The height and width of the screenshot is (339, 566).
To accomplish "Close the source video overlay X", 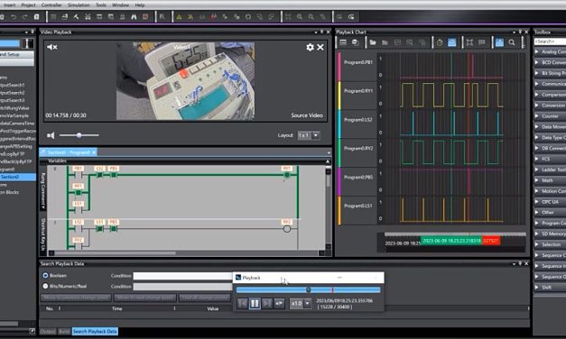I will click(320, 47).
